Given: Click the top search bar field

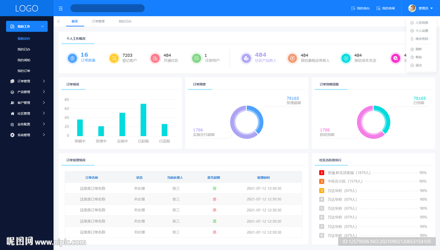Looking at the screenshot, I should [x=107, y=8].
